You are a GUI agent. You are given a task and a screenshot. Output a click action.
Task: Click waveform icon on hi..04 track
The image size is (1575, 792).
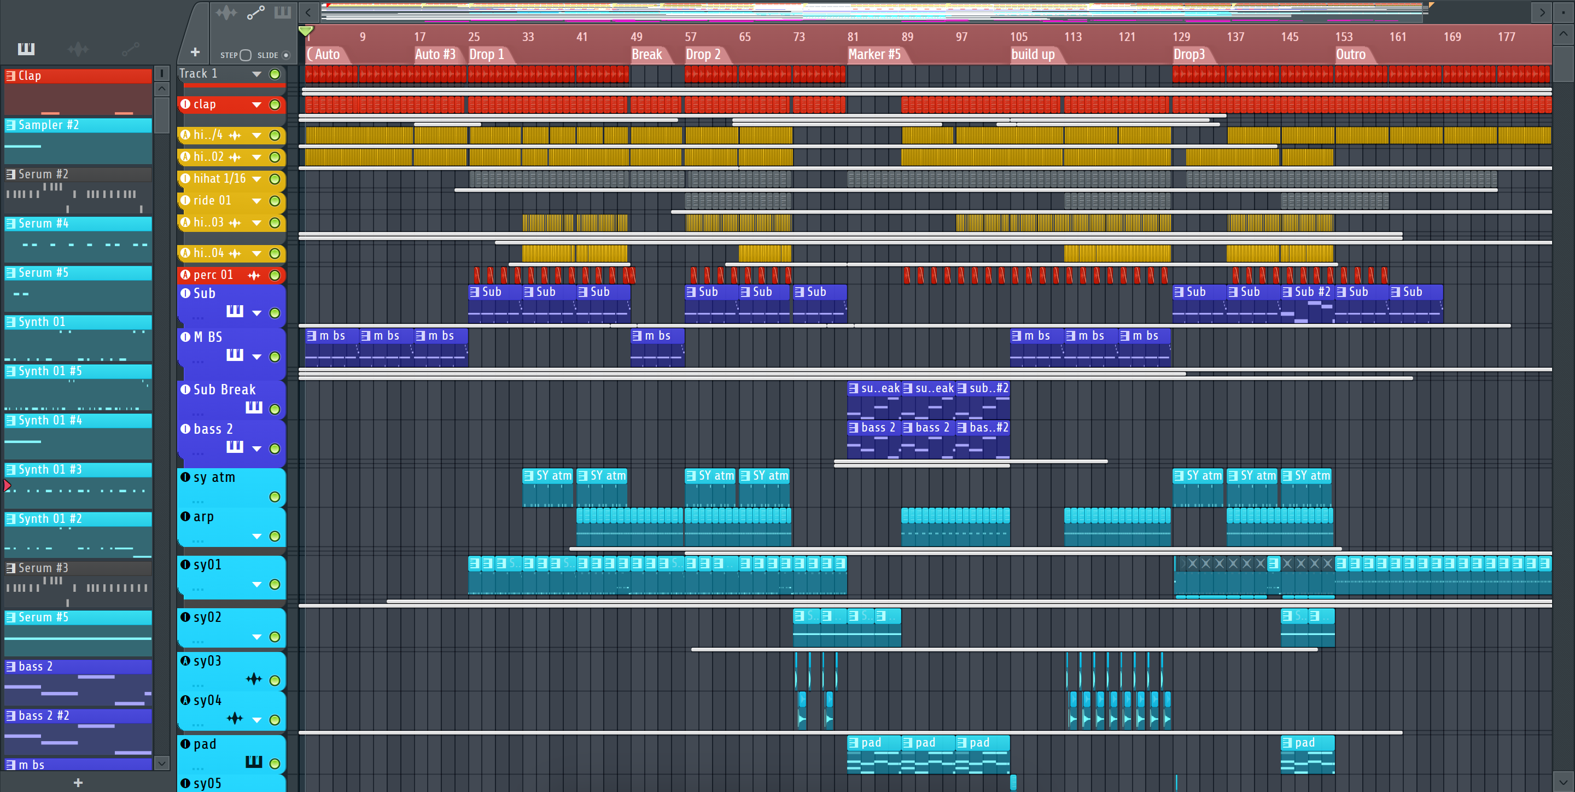coord(235,253)
